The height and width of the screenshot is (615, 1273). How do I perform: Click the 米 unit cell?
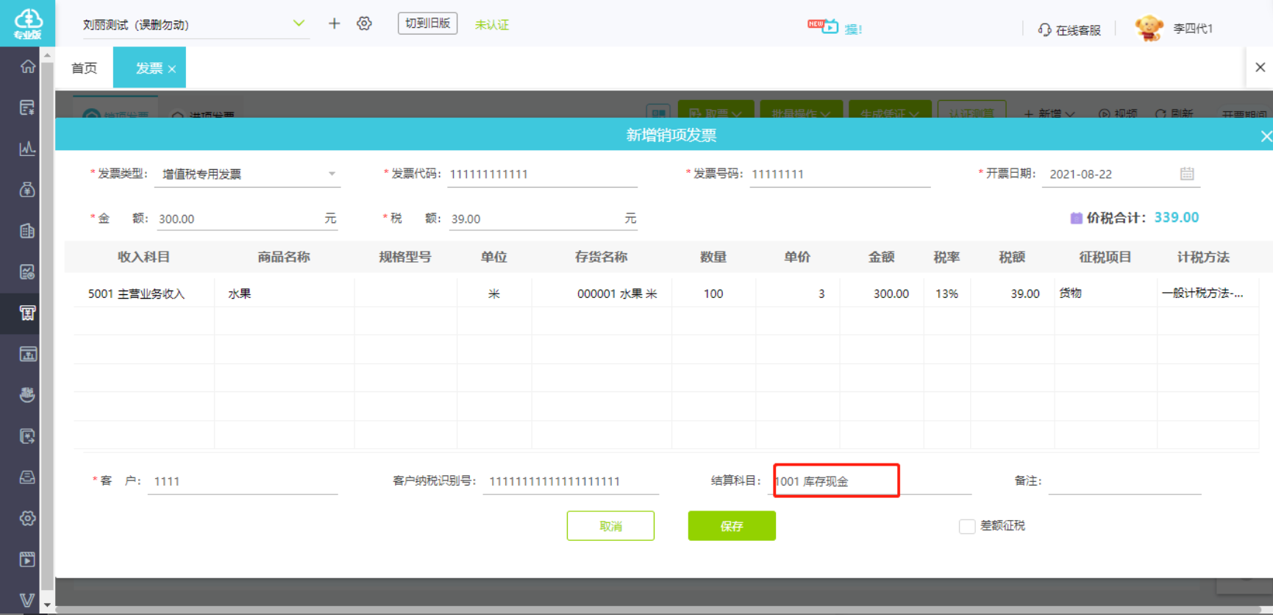click(x=494, y=294)
